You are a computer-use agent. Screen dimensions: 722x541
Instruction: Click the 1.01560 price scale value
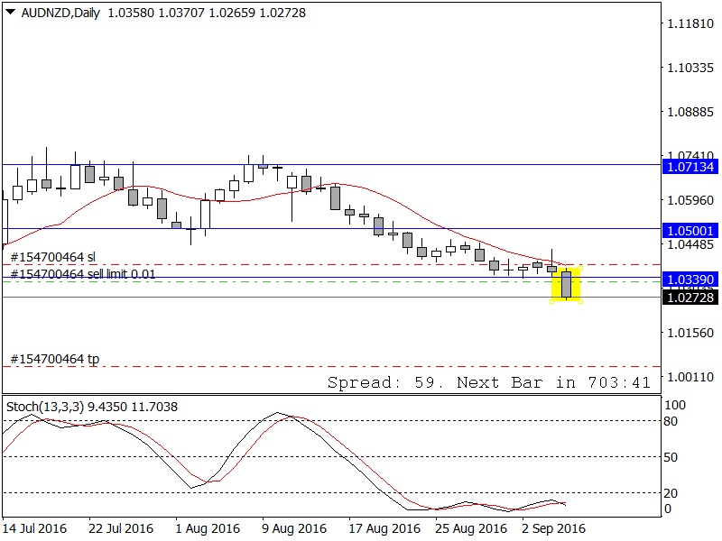[690, 333]
